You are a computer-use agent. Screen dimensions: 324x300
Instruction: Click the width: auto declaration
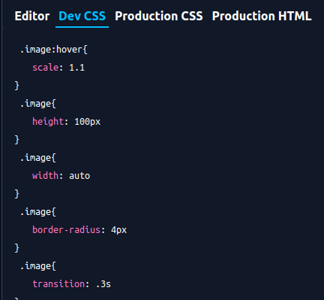pos(61,176)
